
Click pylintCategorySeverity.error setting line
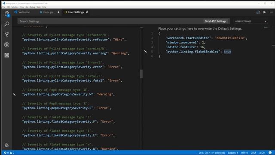[72, 67]
